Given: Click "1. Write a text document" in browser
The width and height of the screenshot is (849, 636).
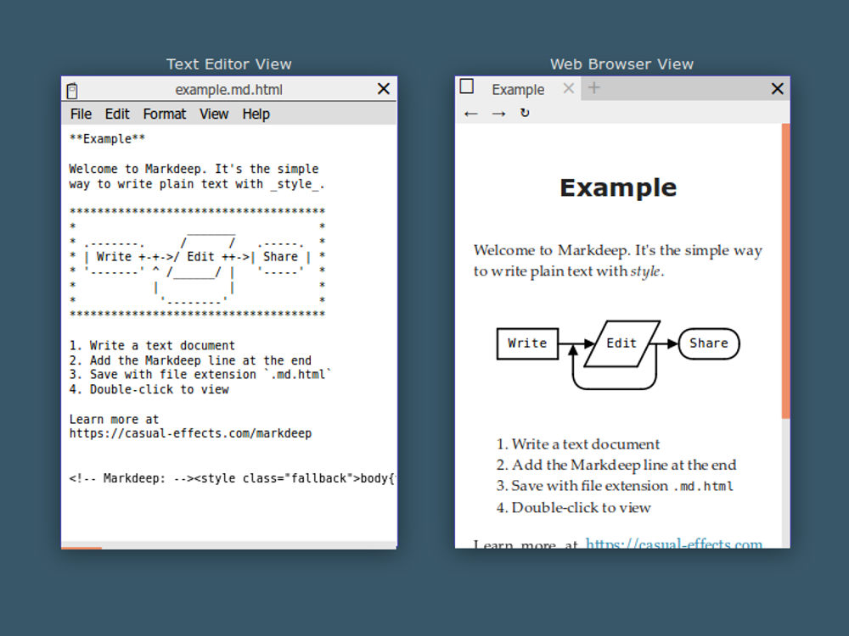Looking at the screenshot, I should click(578, 444).
